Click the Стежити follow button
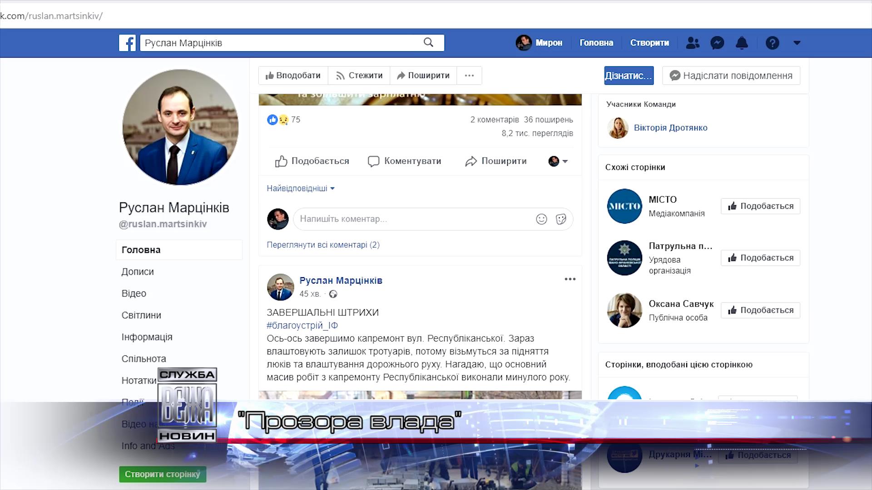The image size is (872, 490). (x=359, y=75)
